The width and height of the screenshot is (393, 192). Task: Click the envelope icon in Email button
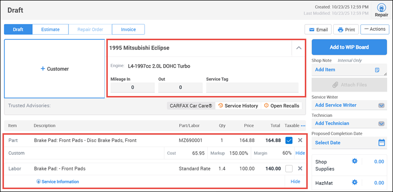[312, 29]
